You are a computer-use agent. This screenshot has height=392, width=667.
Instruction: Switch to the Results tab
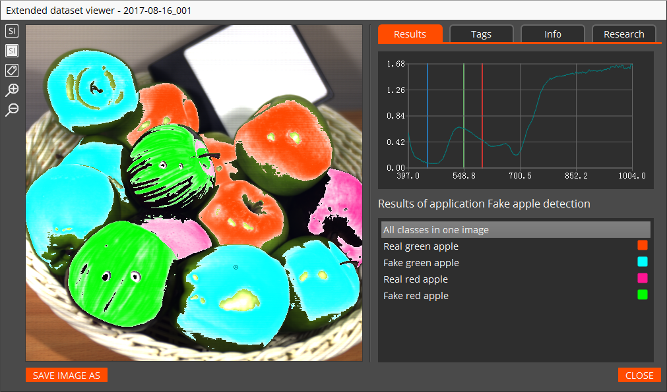point(410,34)
